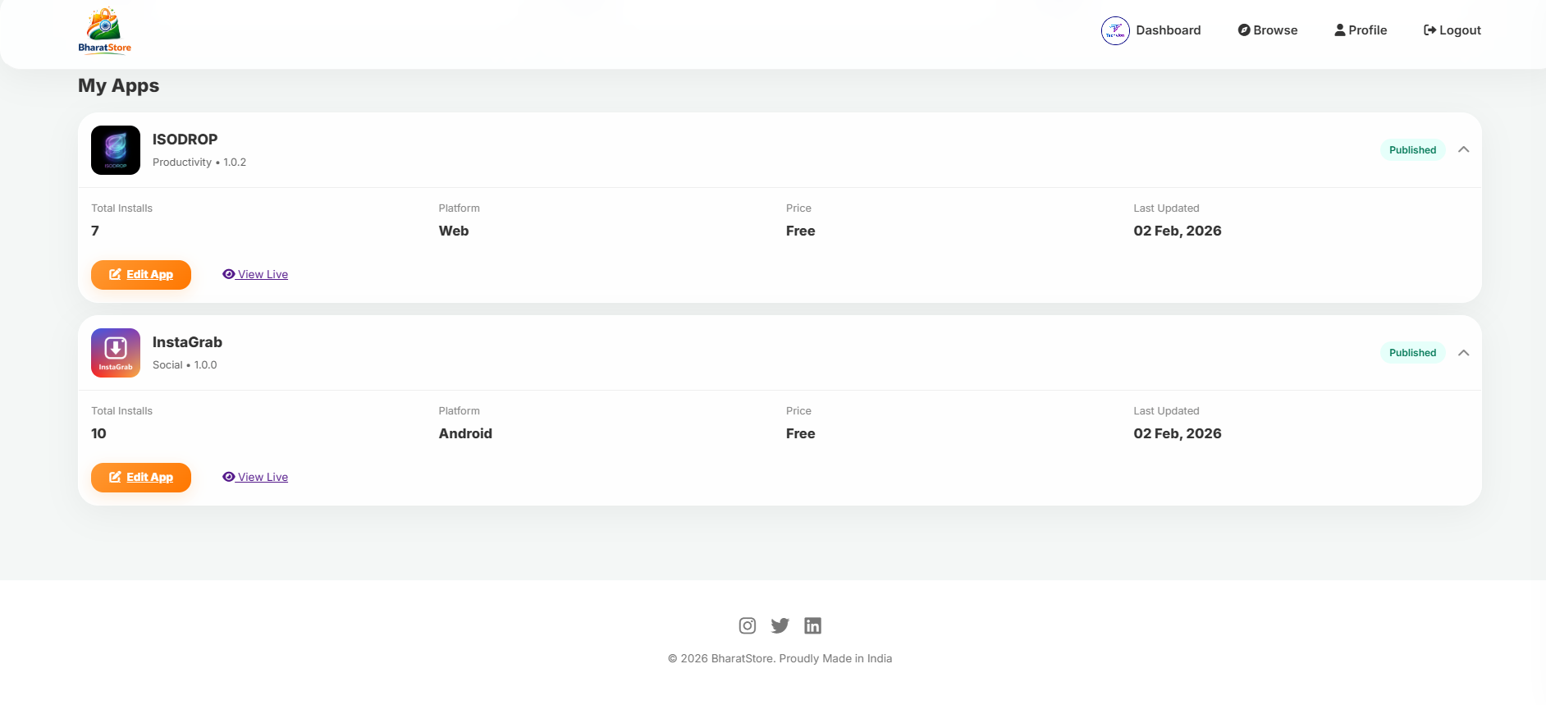
Task: Expand details using InstaGrab chevron arrow
Action: (x=1464, y=352)
